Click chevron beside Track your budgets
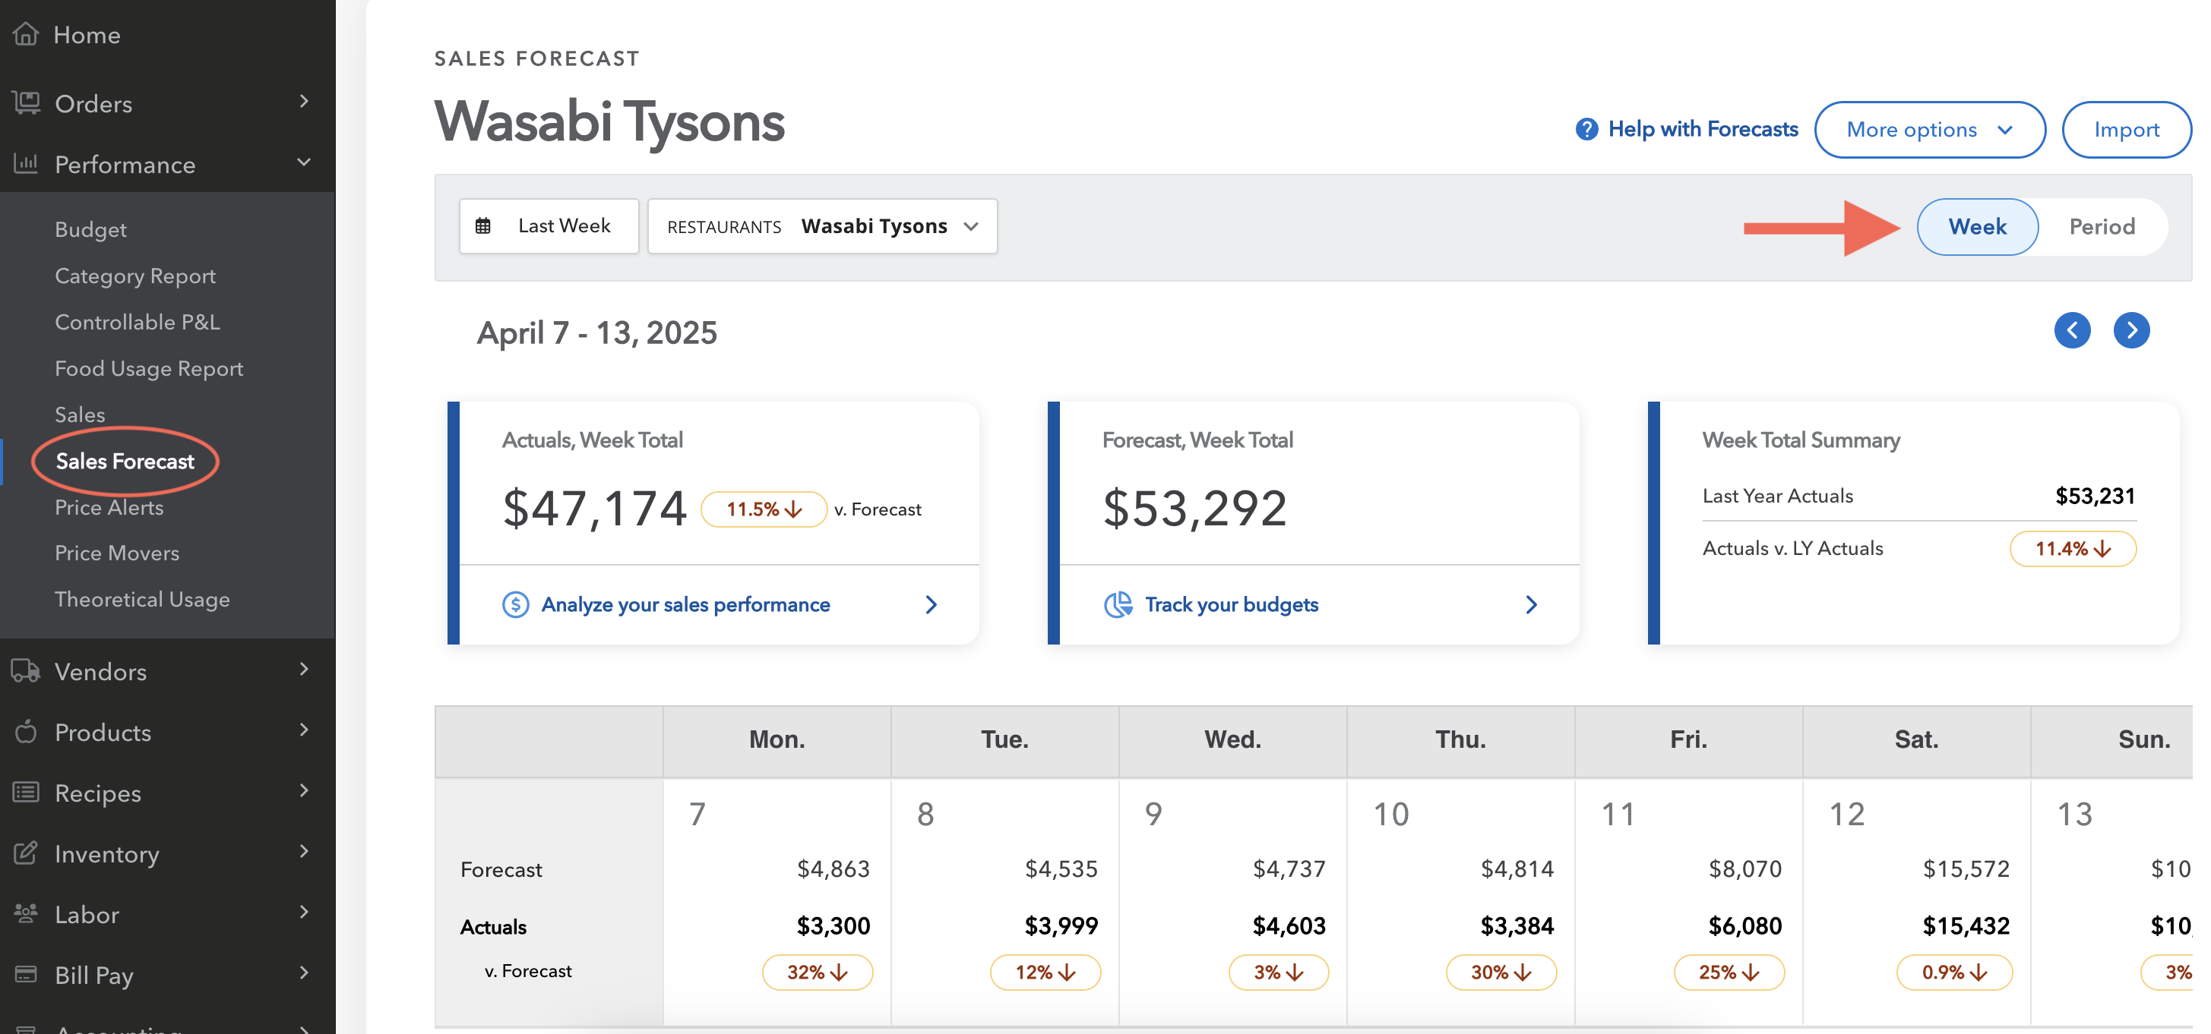2211x1034 pixels. (1531, 605)
